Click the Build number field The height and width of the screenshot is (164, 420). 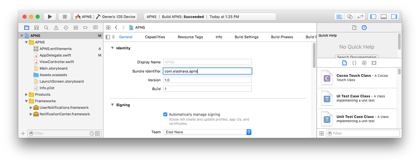pos(207,89)
